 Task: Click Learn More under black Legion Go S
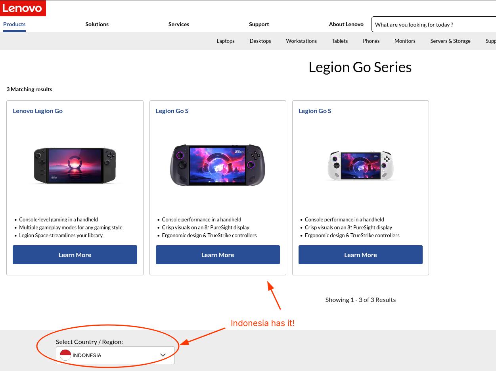pyautogui.click(x=218, y=255)
